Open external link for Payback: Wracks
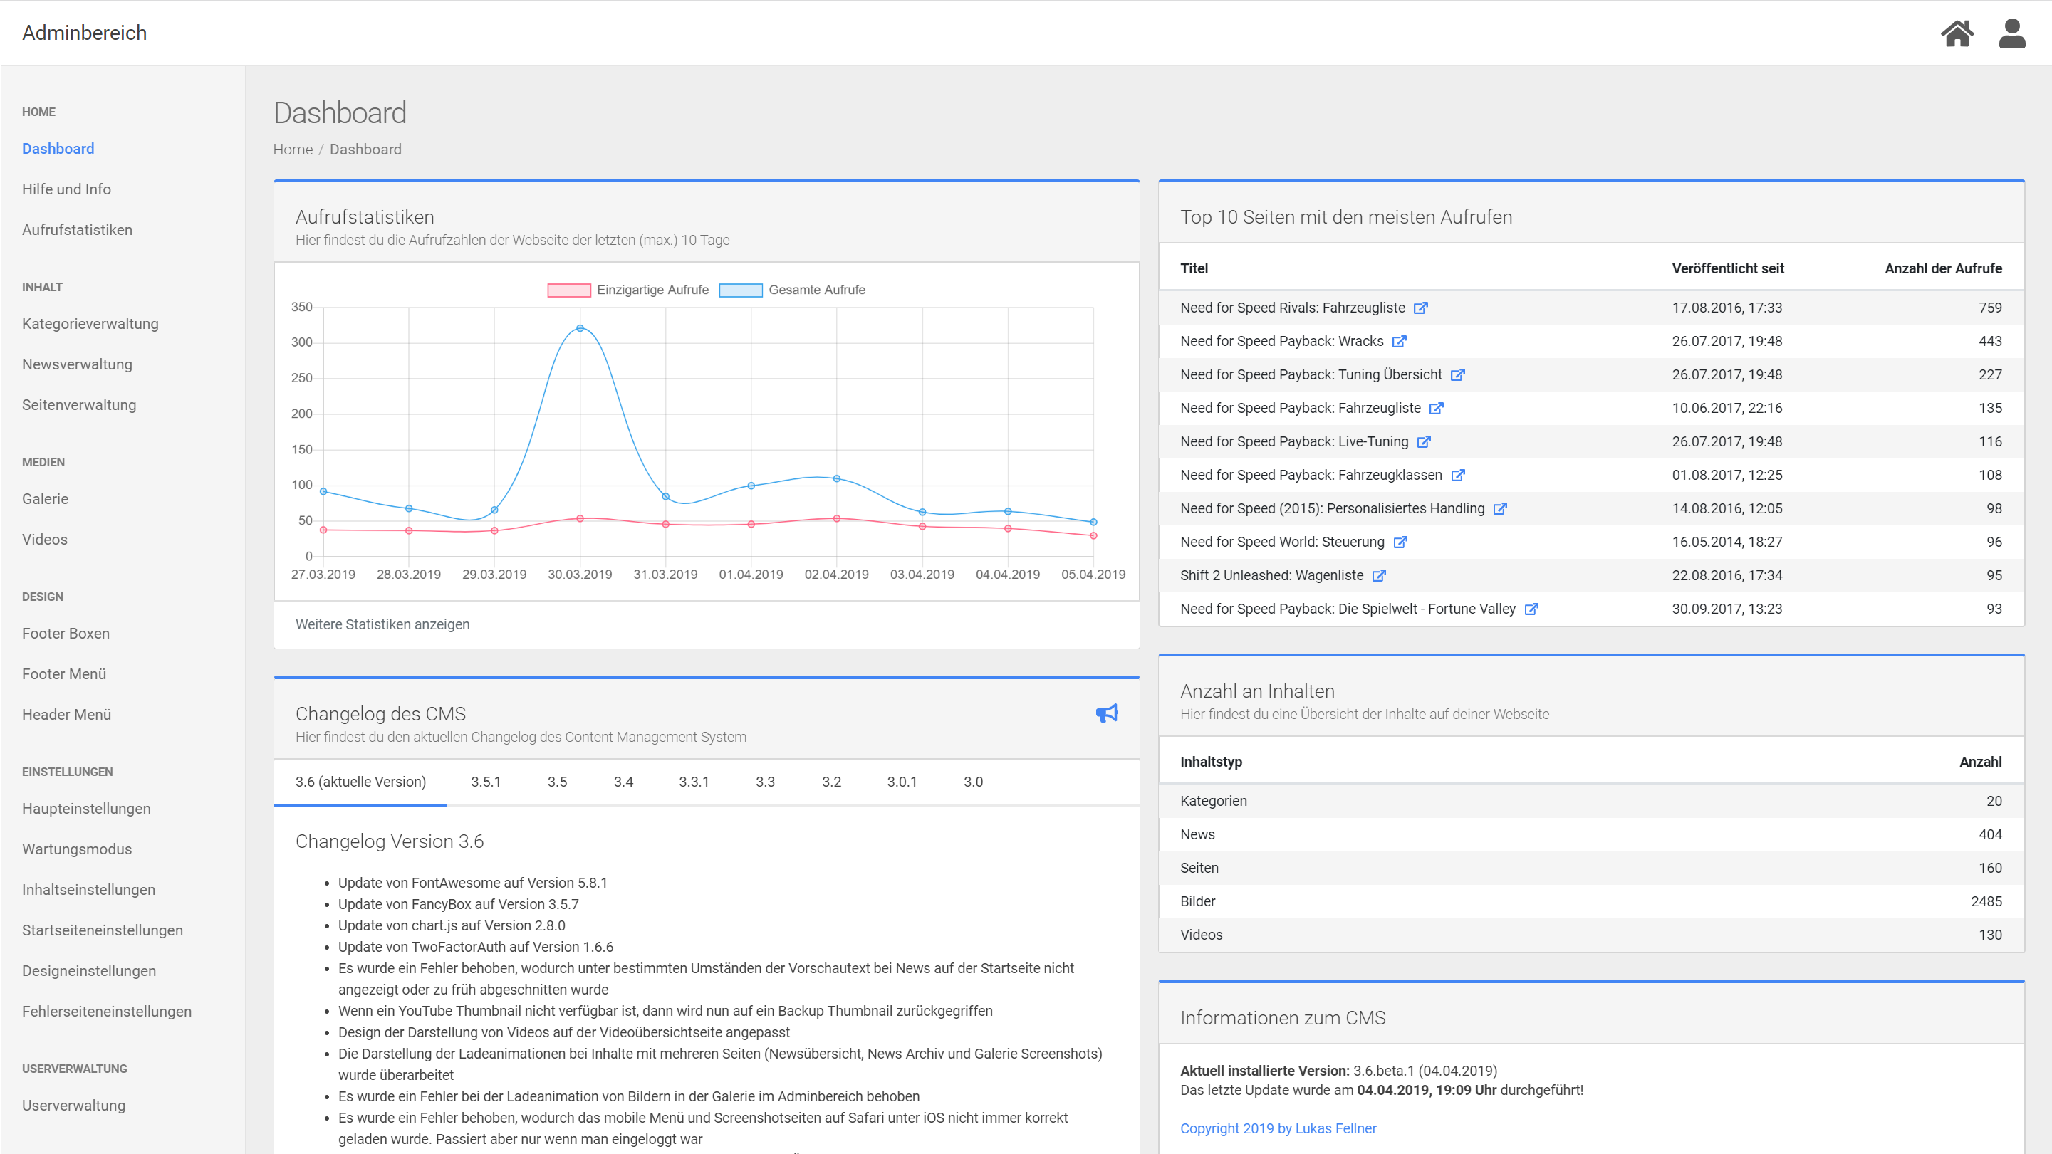This screenshot has width=2052, height=1154. click(1399, 342)
